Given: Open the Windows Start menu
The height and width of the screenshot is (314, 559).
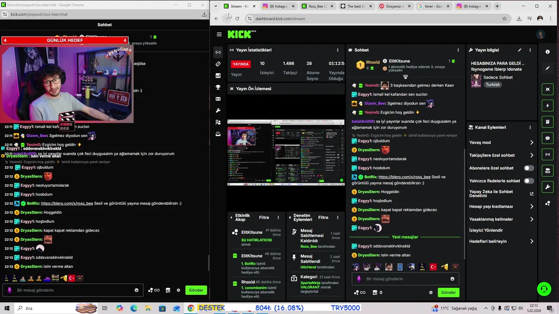Looking at the screenshot, I should (7, 308).
